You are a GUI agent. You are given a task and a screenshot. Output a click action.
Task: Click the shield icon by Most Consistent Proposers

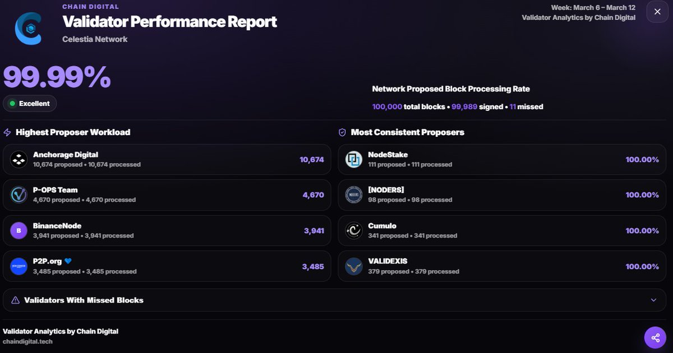click(x=342, y=133)
